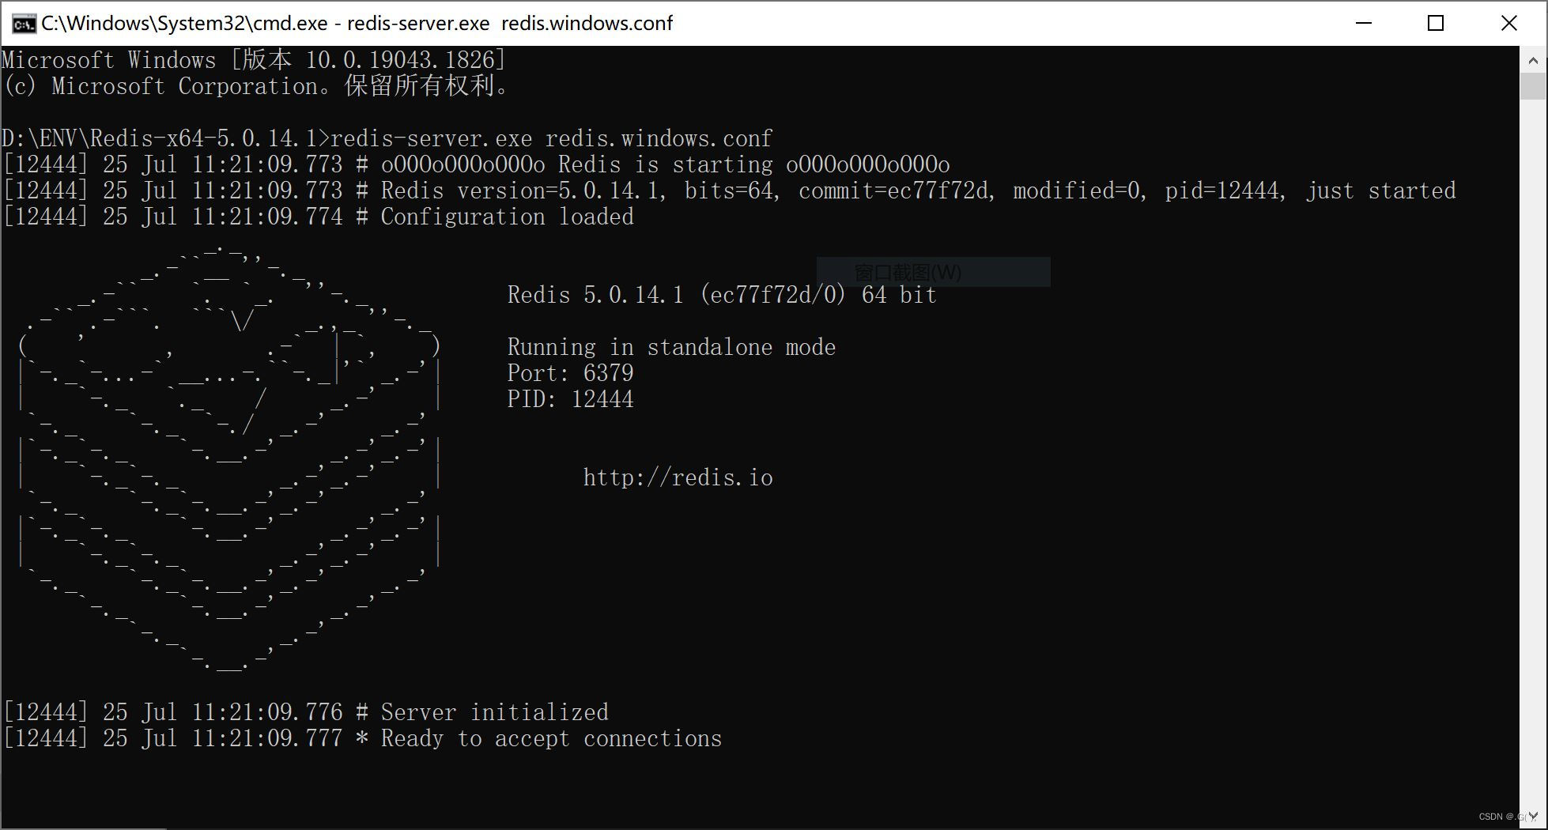
Task: Click the Redis 5.0.14.1 64 bit banner text
Action: 720,294
